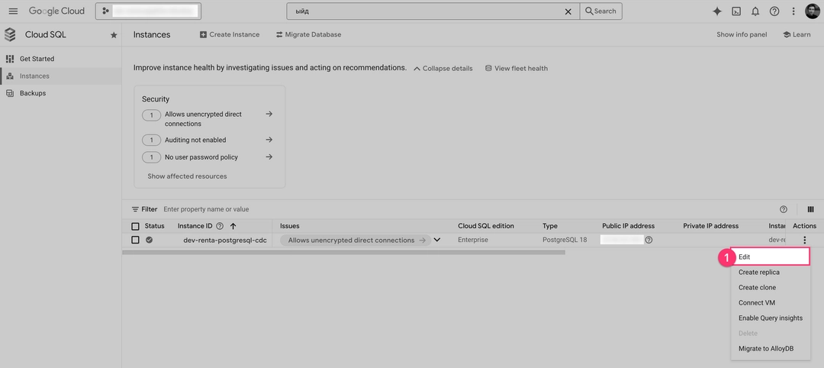
Task: Open the notifications bell
Action: coord(755,11)
